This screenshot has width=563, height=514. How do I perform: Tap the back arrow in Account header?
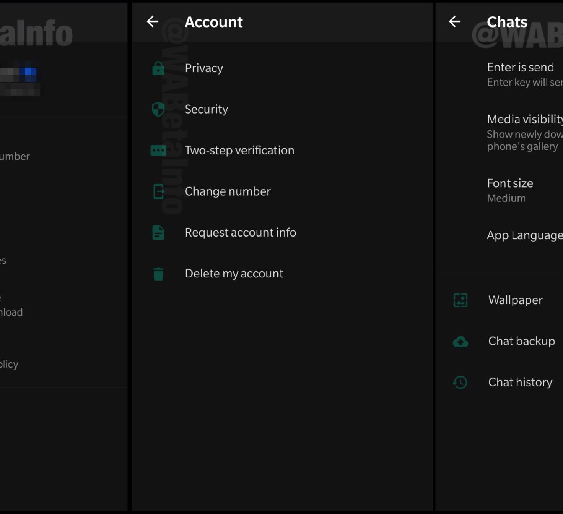(x=153, y=22)
